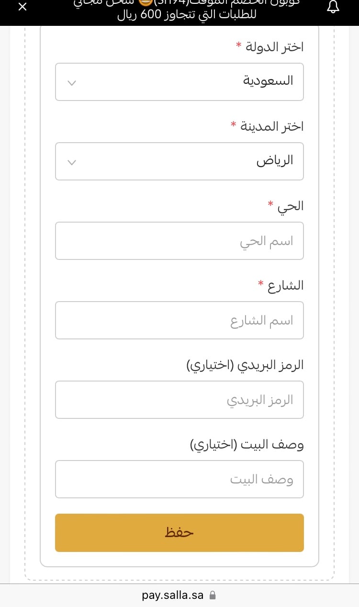This screenshot has height=607, width=359.
Task: Click the chevron arrow in the country field
Action: click(x=72, y=83)
